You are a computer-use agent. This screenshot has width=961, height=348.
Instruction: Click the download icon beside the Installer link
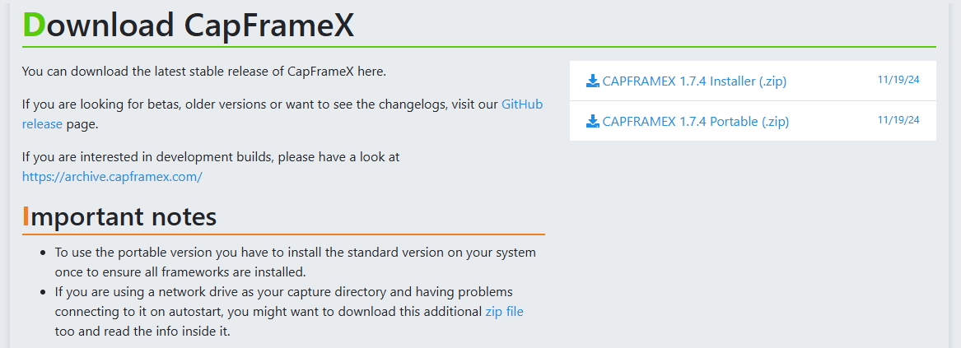coord(593,81)
